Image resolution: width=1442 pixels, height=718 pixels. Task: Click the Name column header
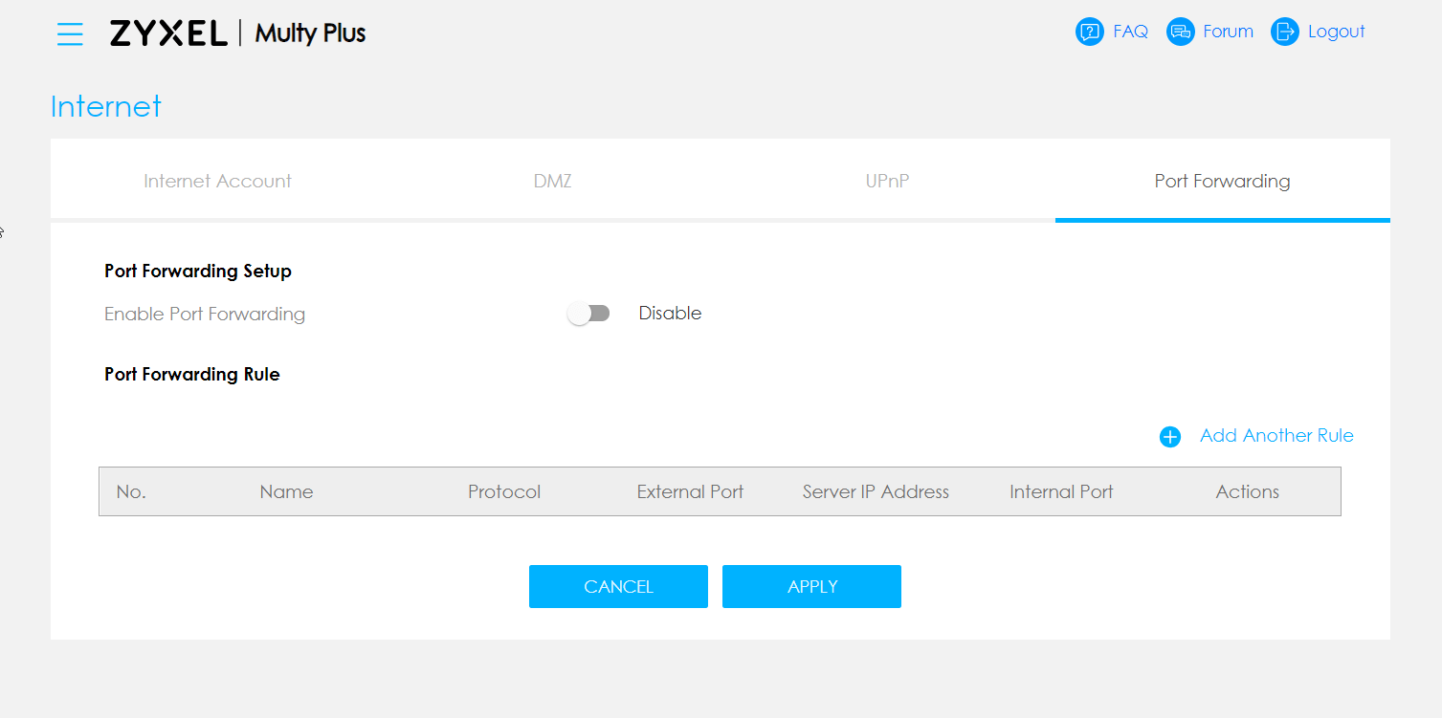pyautogui.click(x=286, y=491)
